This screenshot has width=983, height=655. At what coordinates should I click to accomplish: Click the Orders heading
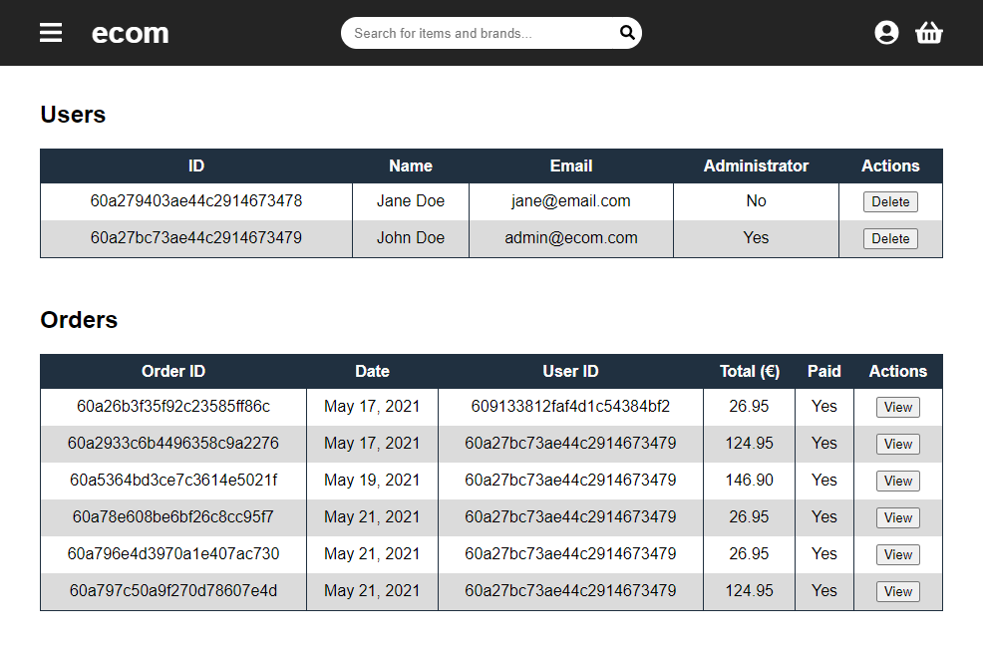(79, 320)
